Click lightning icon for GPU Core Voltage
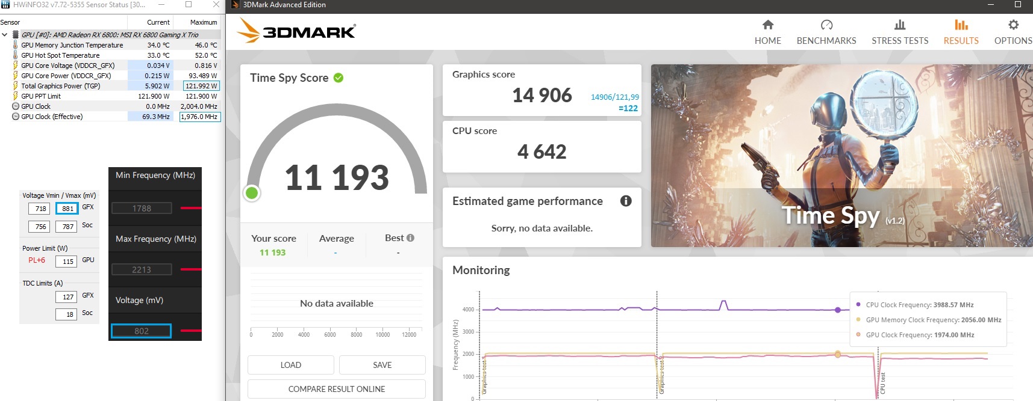 click(x=16, y=65)
